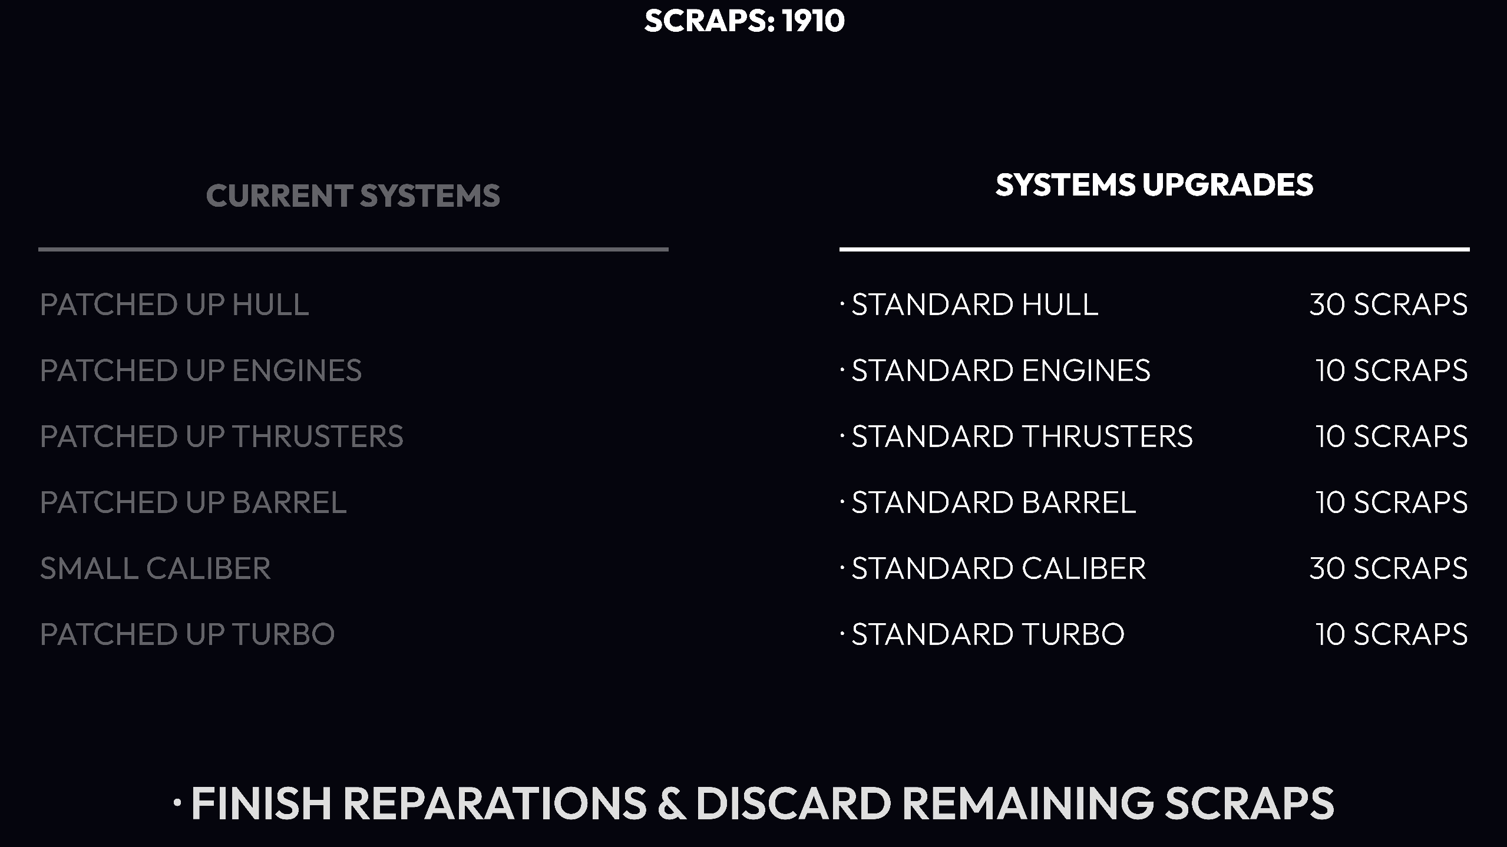Select the Small Caliber current system
Screen dimensions: 1507x847
click(156, 568)
